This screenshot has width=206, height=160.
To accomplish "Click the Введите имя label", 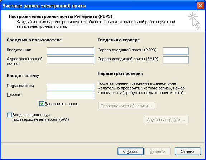I will [19, 50].
